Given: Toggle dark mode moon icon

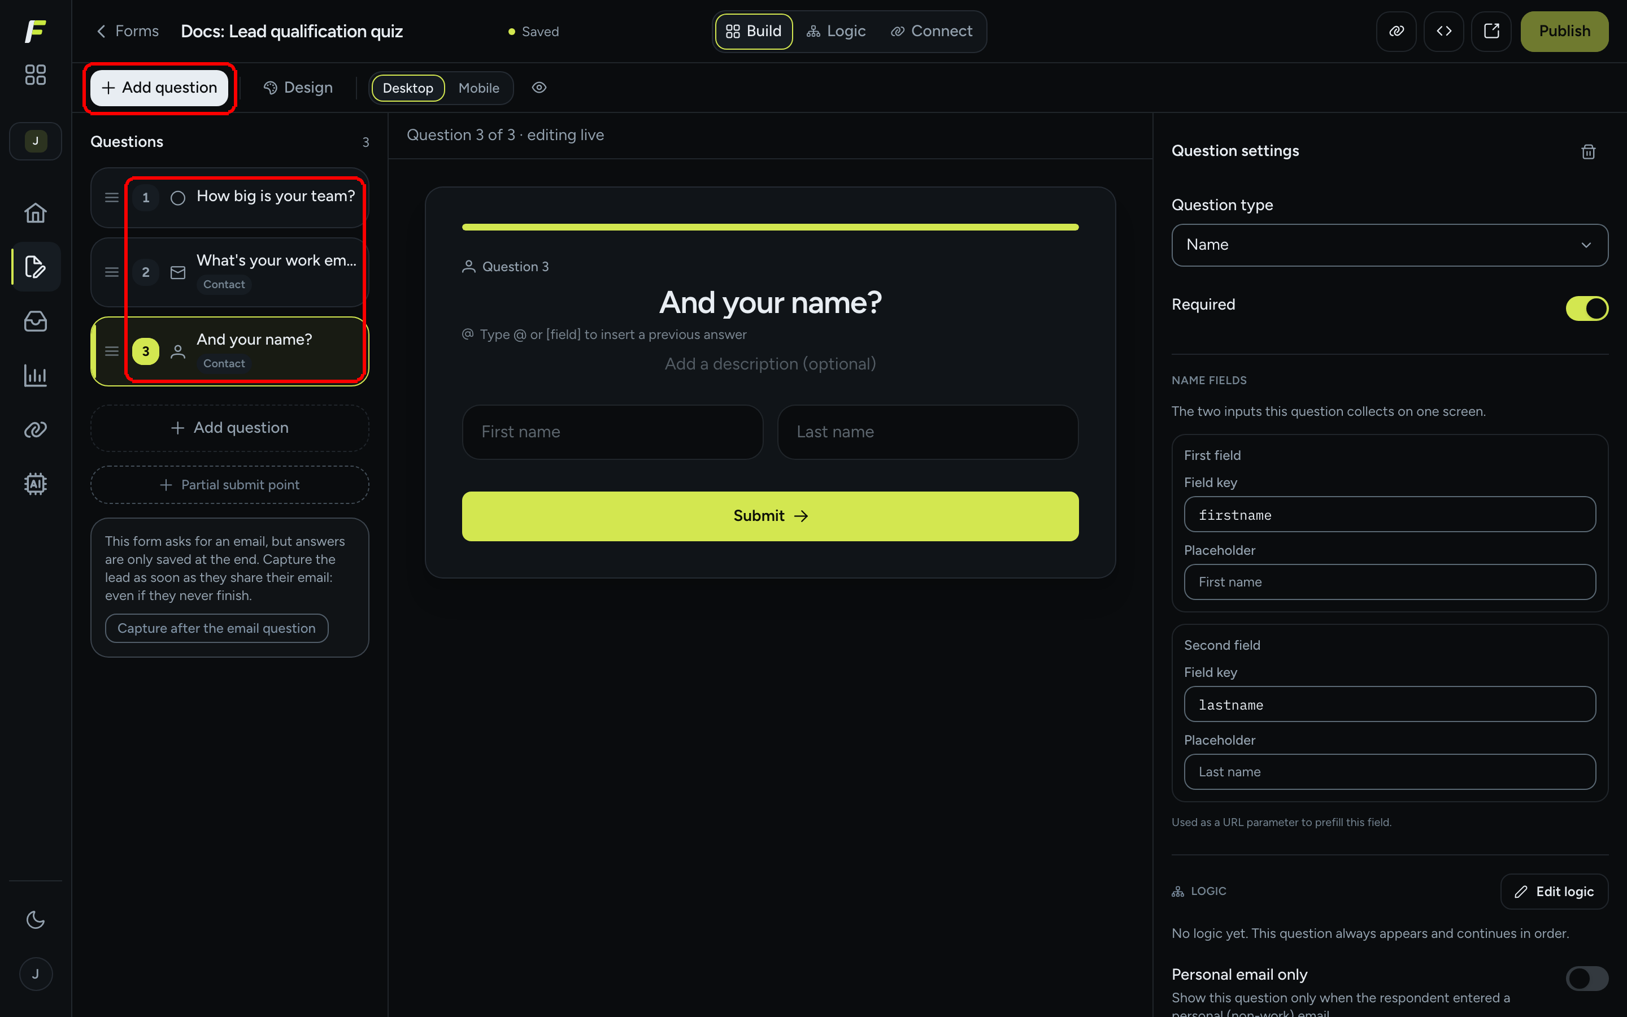Looking at the screenshot, I should tap(35, 919).
